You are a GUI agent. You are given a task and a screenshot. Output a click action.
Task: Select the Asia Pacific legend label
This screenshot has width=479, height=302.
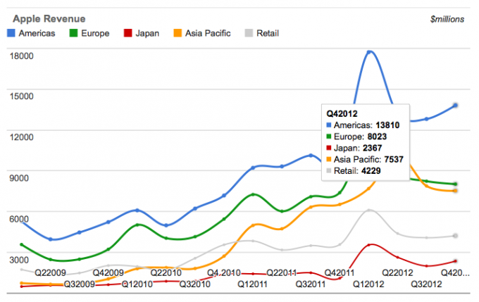pos(208,33)
